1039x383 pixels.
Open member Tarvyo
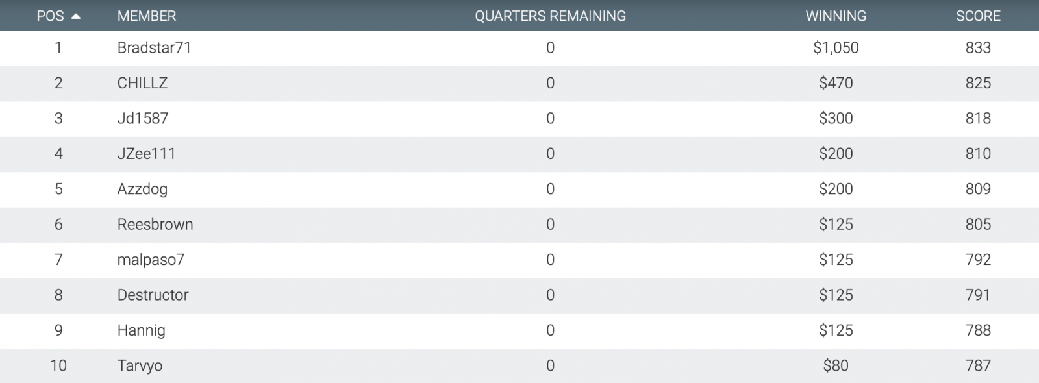pos(140,366)
